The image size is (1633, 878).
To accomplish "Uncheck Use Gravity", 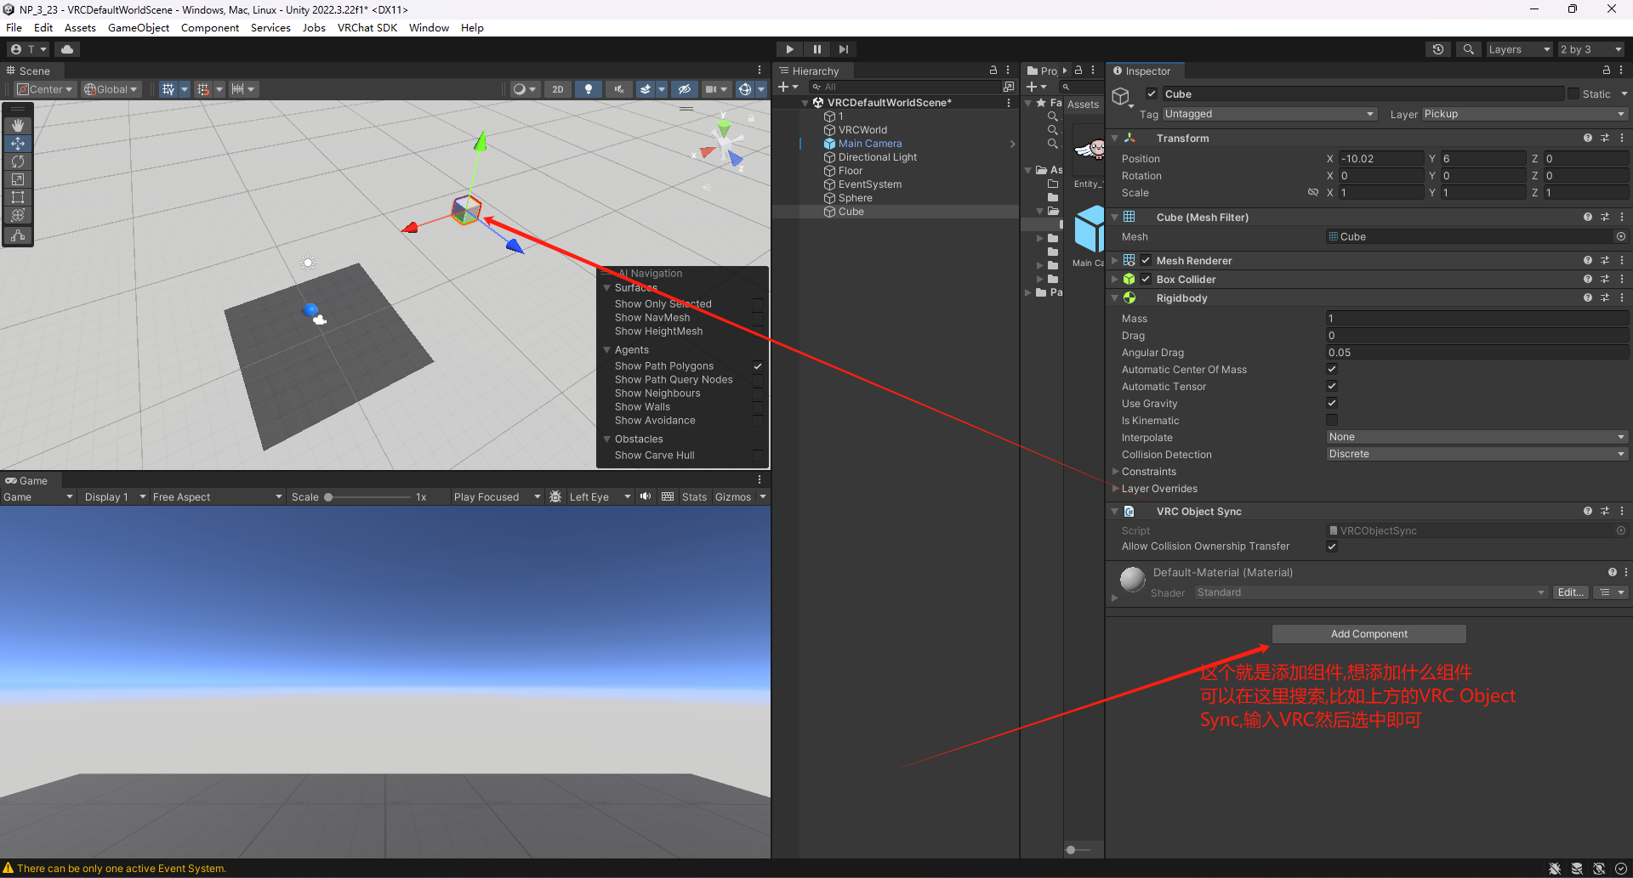I will click(1332, 403).
